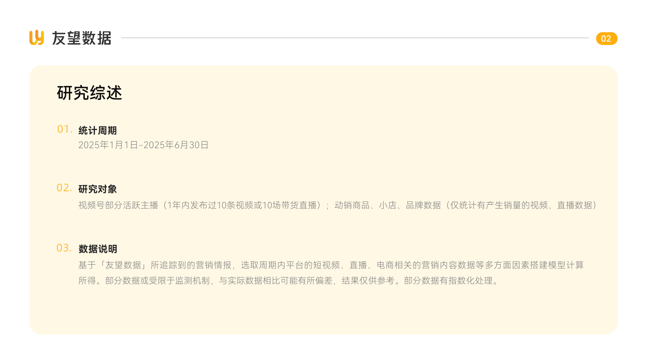Click the 结果仅供参考 phrase
This screenshot has height=364, width=647.
(368, 281)
